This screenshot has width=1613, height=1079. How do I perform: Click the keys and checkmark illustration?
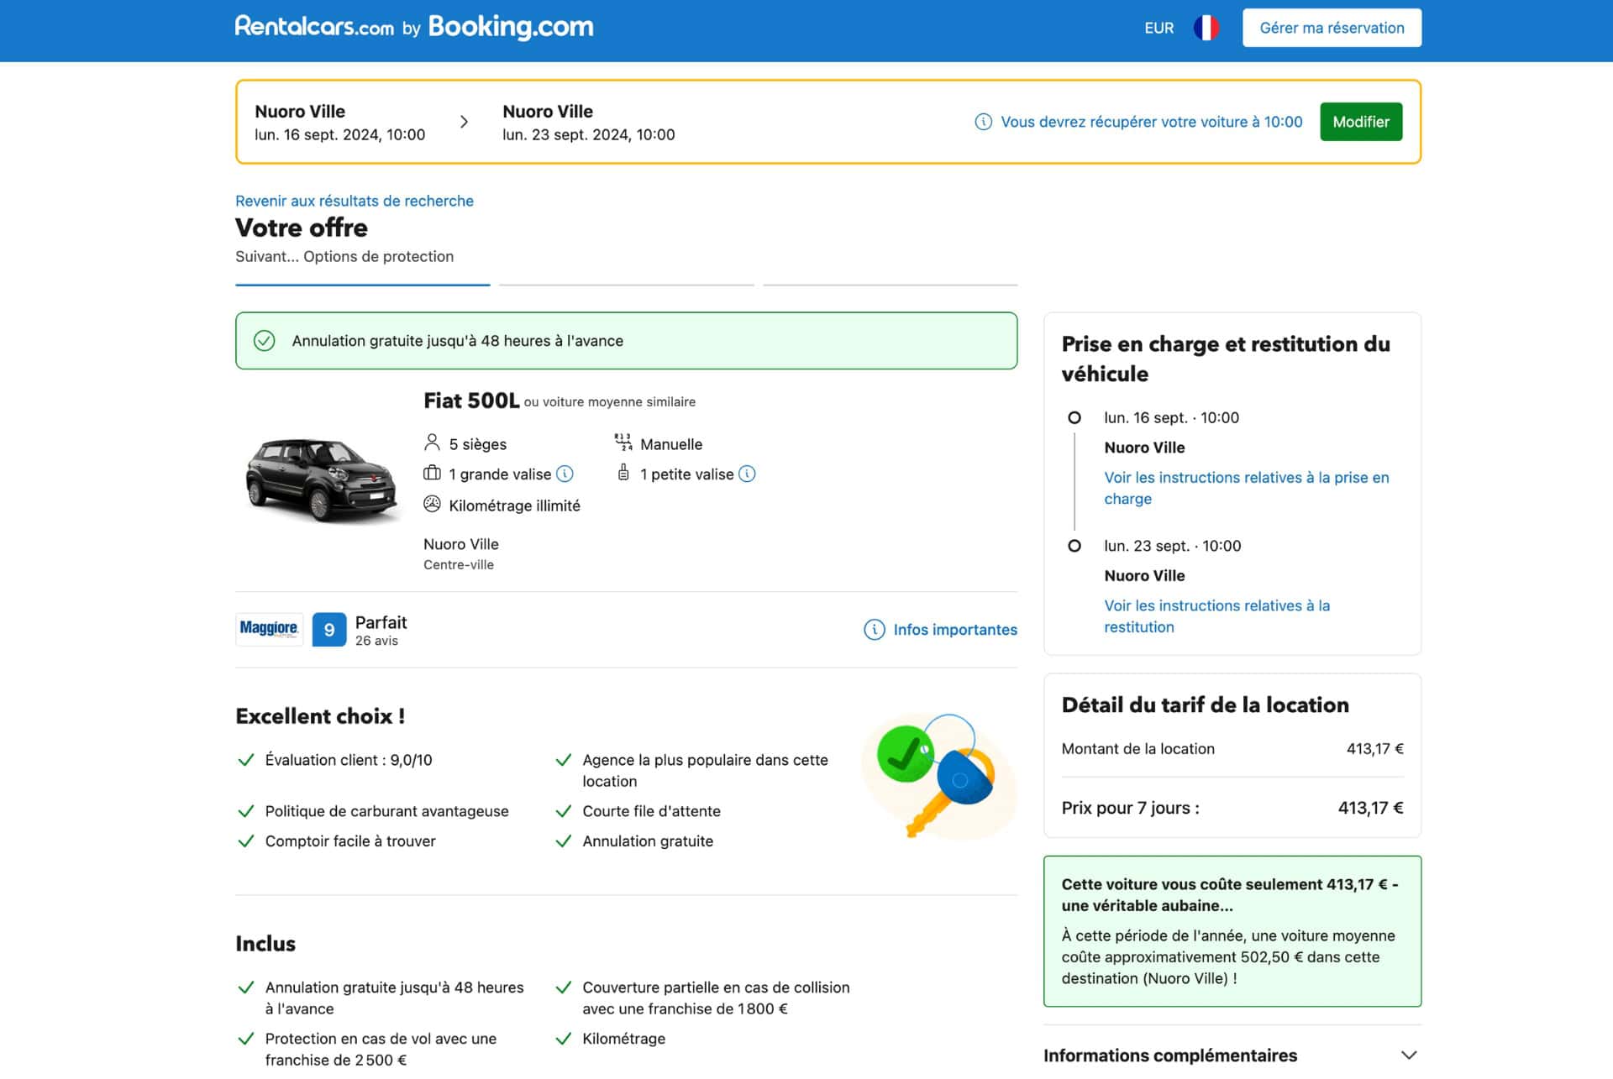(x=938, y=777)
